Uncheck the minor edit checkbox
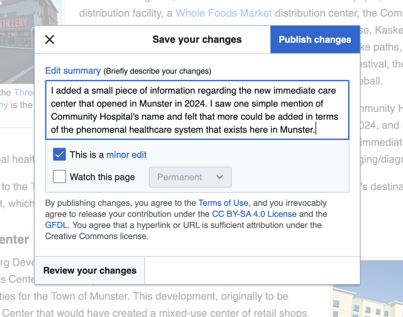The image size is (403, 317). click(59, 155)
